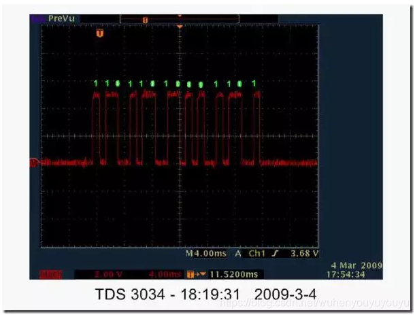
Task: Click the 17:54:34 time readout
Action: pyautogui.click(x=346, y=274)
